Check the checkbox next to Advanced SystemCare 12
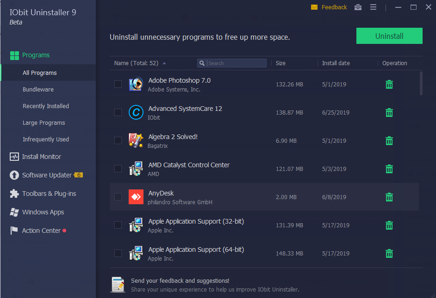This screenshot has height=298, width=436. (x=118, y=112)
